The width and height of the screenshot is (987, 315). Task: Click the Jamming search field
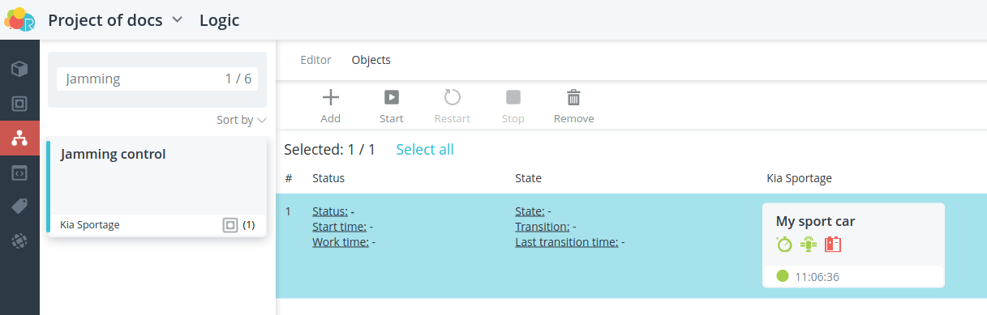(157, 79)
